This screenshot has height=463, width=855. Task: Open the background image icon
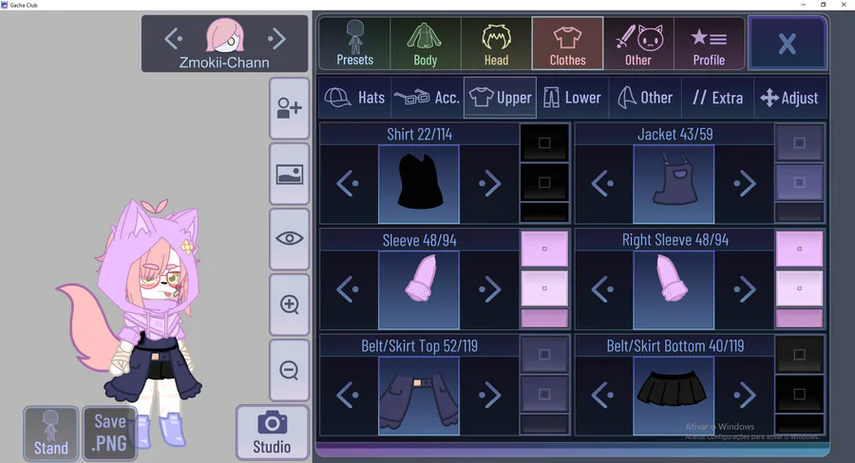coord(289,175)
